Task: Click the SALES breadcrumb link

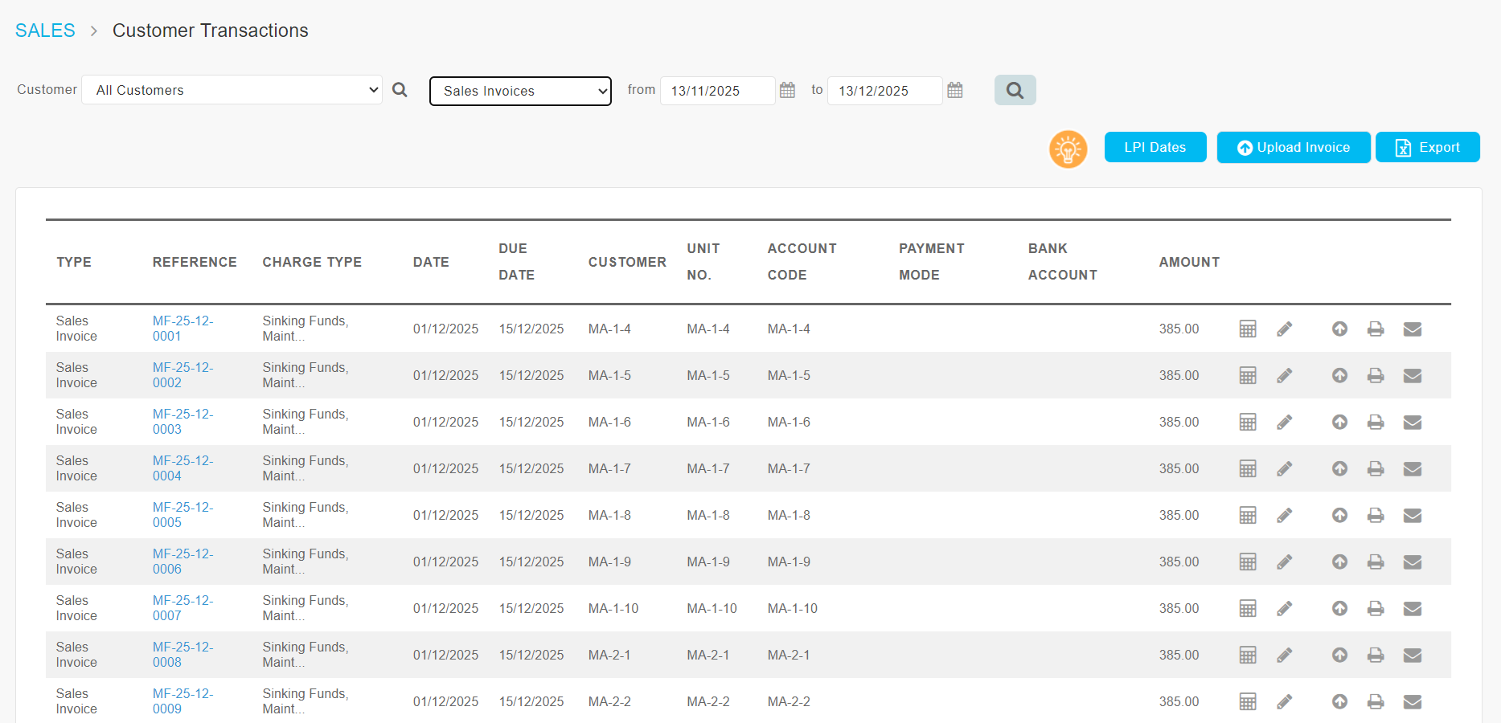Action: click(45, 31)
